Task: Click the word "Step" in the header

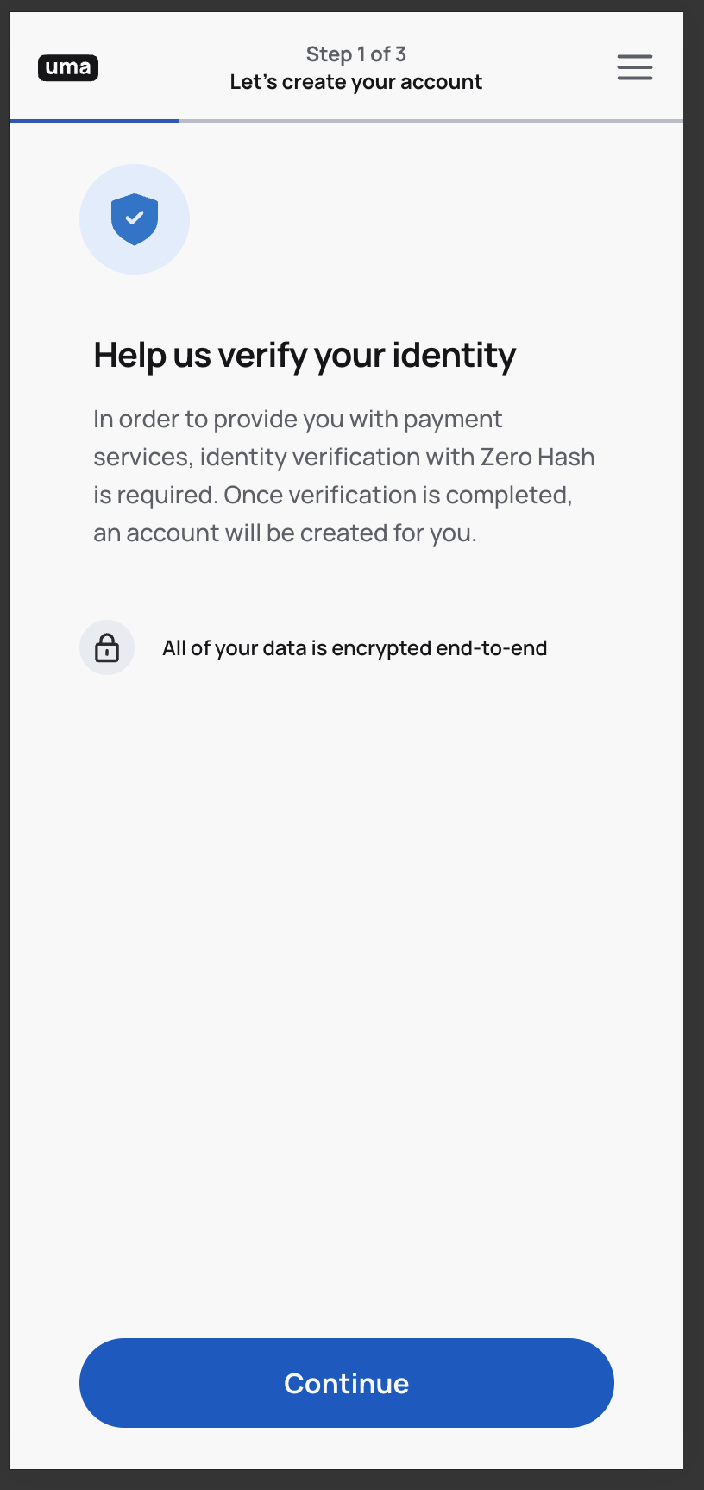Action: (329, 54)
